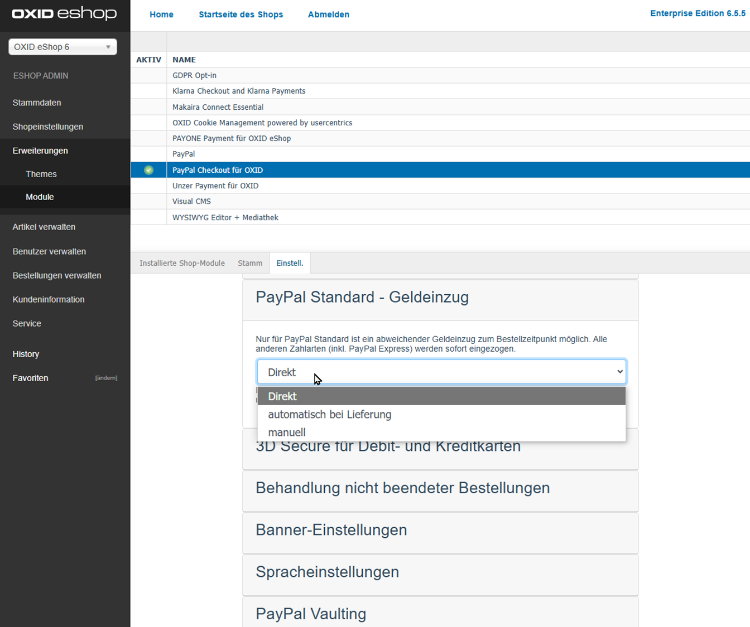The height and width of the screenshot is (627, 750).
Task: Expand the Banner-Einstellungen section
Action: [x=331, y=530]
